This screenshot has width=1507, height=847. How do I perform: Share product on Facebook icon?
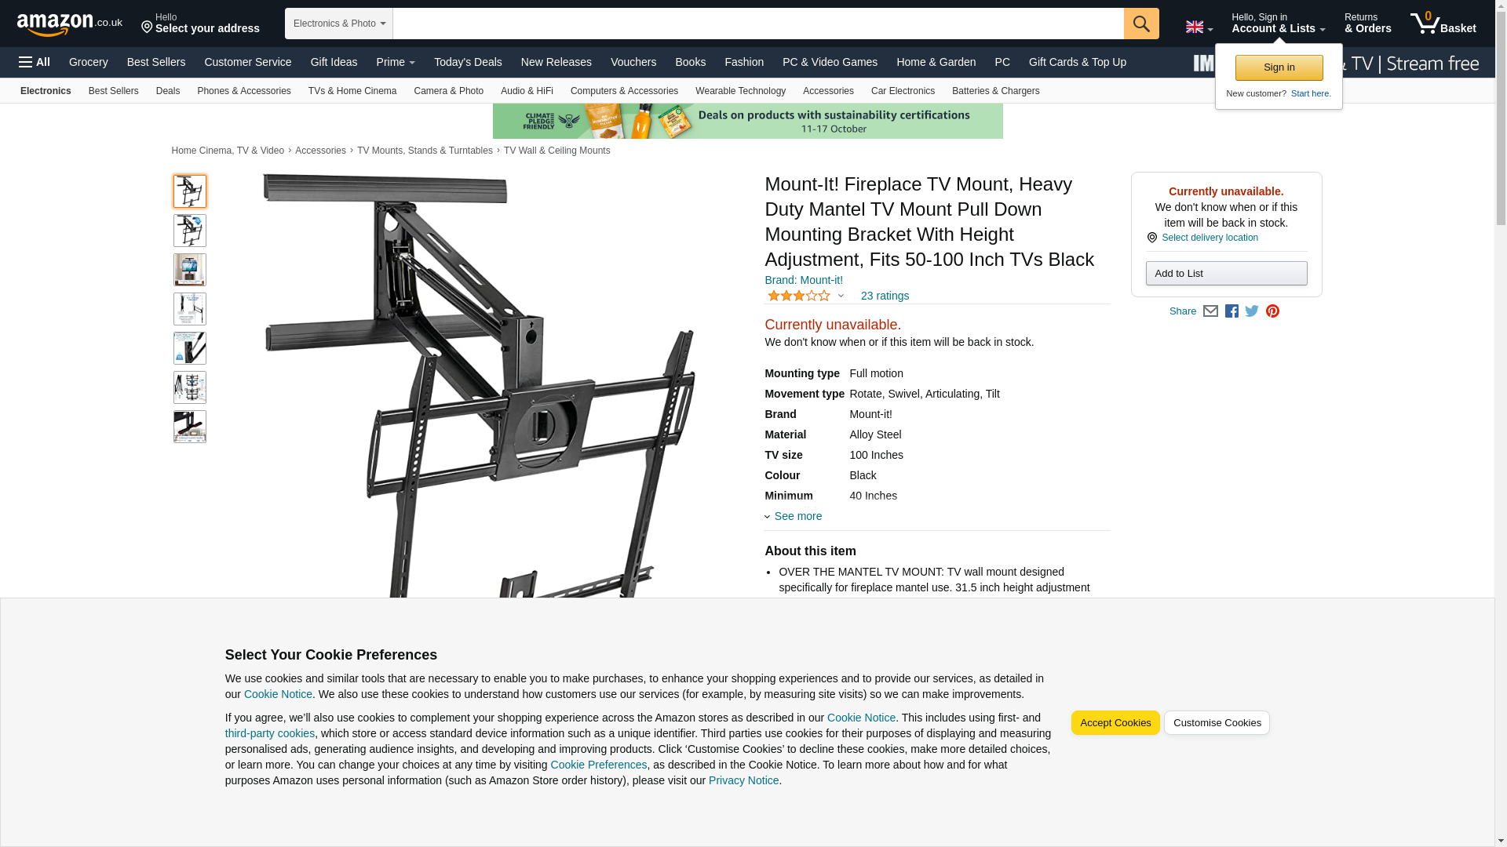click(x=1232, y=311)
